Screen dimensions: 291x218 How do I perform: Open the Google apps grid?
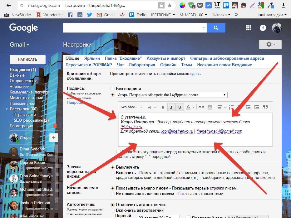point(249,28)
